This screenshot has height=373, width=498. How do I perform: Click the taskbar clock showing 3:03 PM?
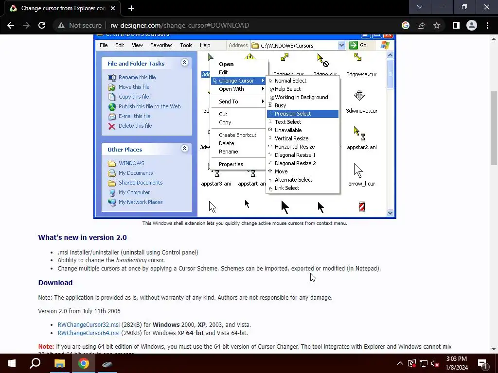[x=456, y=363]
